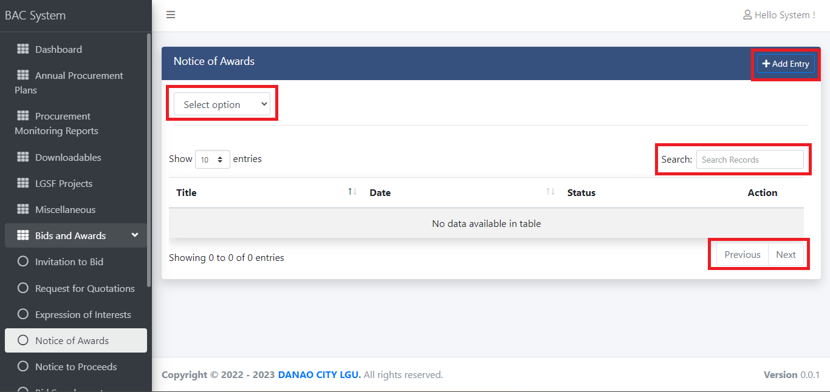
Task: Click the Next pagination button
Action: (x=786, y=255)
